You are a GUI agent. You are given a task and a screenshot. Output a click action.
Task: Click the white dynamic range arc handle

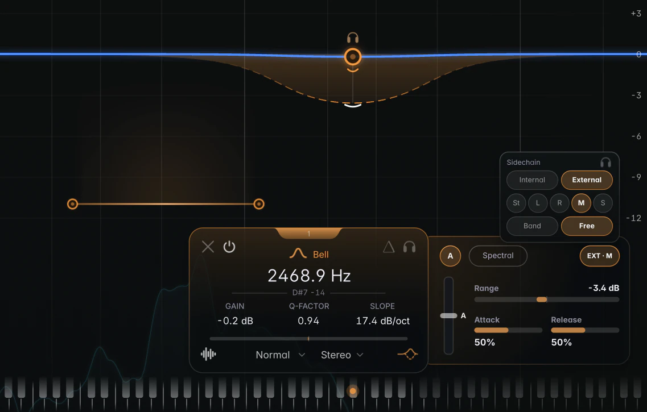point(353,106)
